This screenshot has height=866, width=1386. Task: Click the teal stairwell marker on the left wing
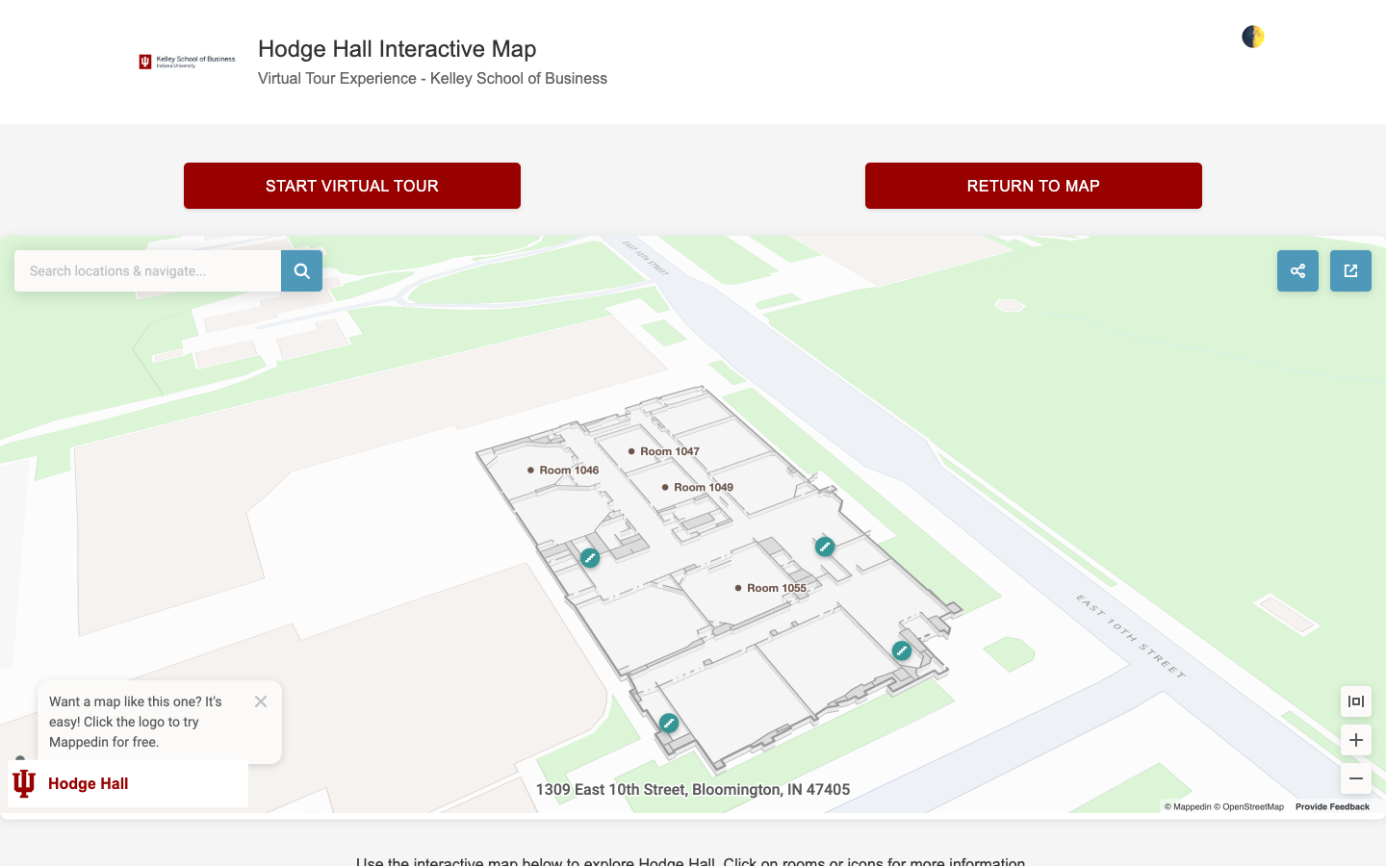[x=589, y=557]
